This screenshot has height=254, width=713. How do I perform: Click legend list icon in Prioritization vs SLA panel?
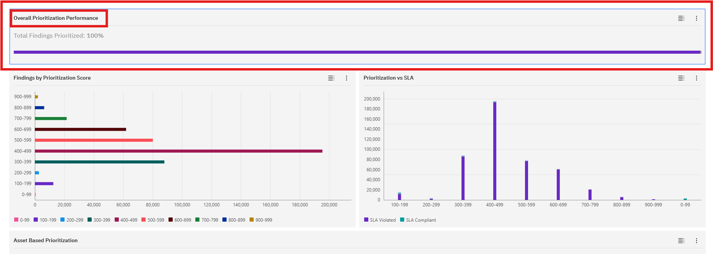coord(681,78)
